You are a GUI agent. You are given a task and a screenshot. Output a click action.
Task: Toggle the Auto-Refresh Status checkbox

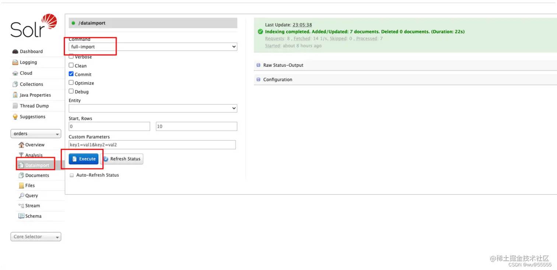click(72, 175)
